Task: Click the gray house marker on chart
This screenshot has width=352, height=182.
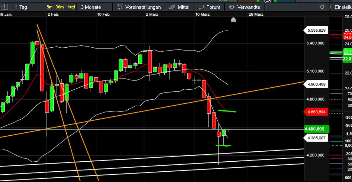Action: (233, 20)
